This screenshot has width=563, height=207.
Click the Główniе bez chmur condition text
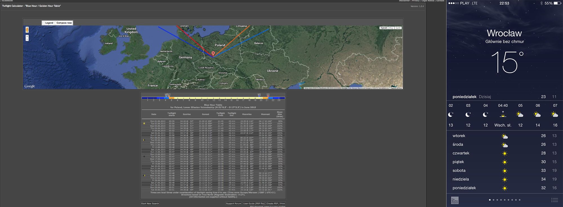tap(505, 42)
